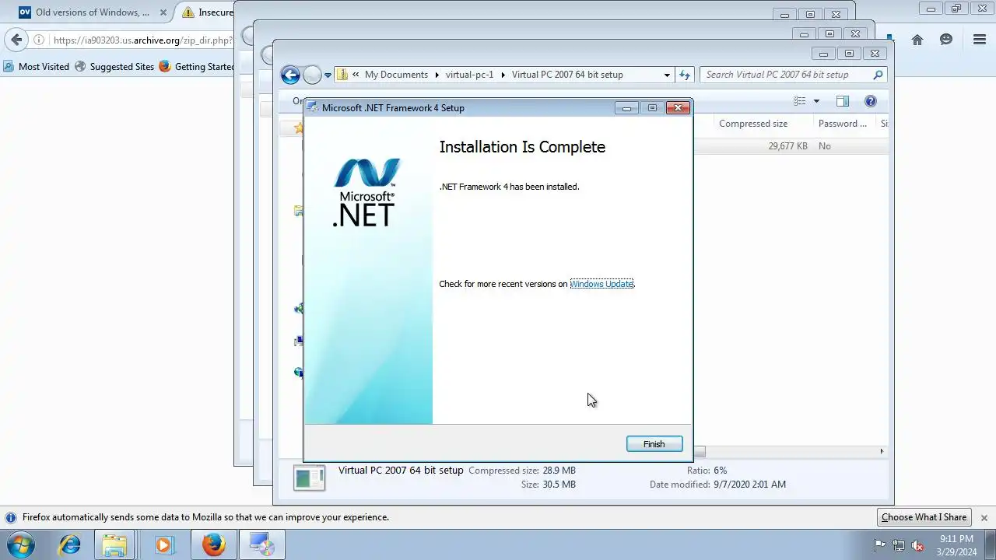996x560 pixels.
Task: Expand the address bar history dropdown
Action: [x=667, y=75]
